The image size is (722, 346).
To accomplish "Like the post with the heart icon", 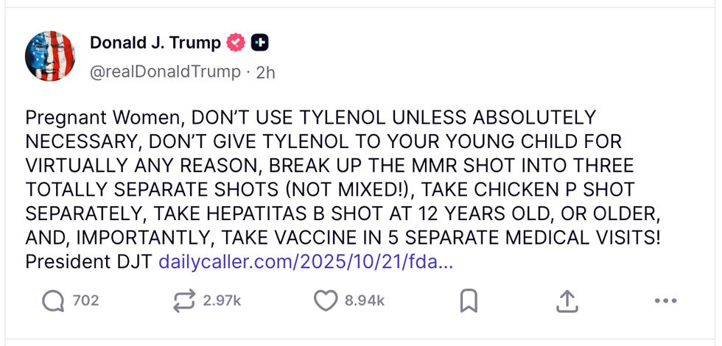I will pyautogui.click(x=325, y=300).
